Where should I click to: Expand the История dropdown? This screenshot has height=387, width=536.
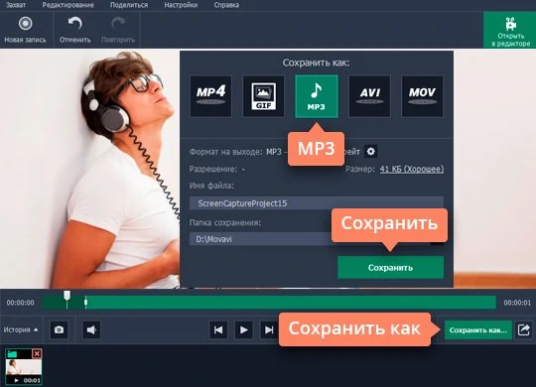[x=21, y=329]
